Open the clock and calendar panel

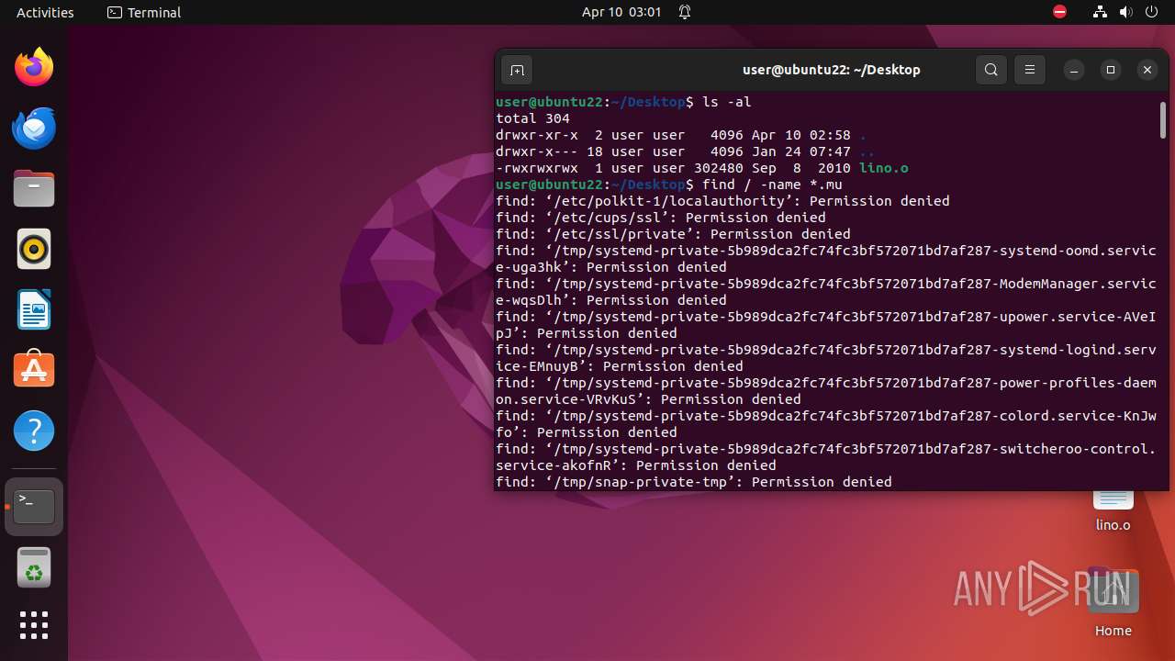621,12
